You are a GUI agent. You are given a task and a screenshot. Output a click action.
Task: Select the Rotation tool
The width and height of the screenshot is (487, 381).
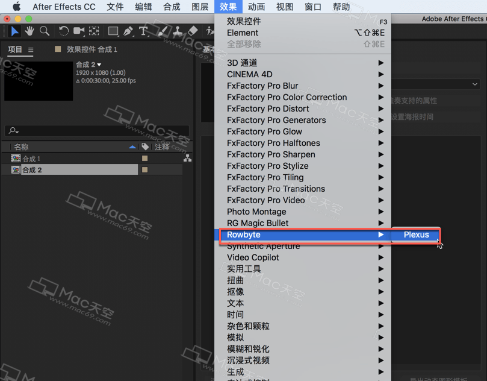pyautogui.click(x=64, y=31)
